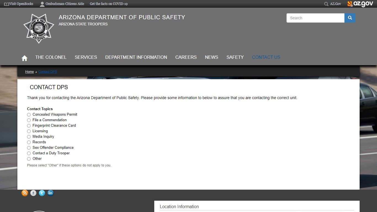Select the Licensing radio option

29,131
